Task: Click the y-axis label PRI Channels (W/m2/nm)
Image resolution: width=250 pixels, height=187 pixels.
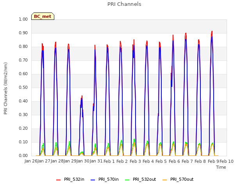Action: pos(5,88)
